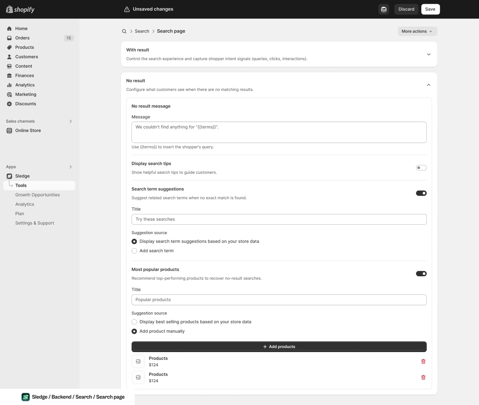The height and width of the screenshot is (405, 479).
Task: Expand the Sales channels chevron
Action: tap(71, 121)
